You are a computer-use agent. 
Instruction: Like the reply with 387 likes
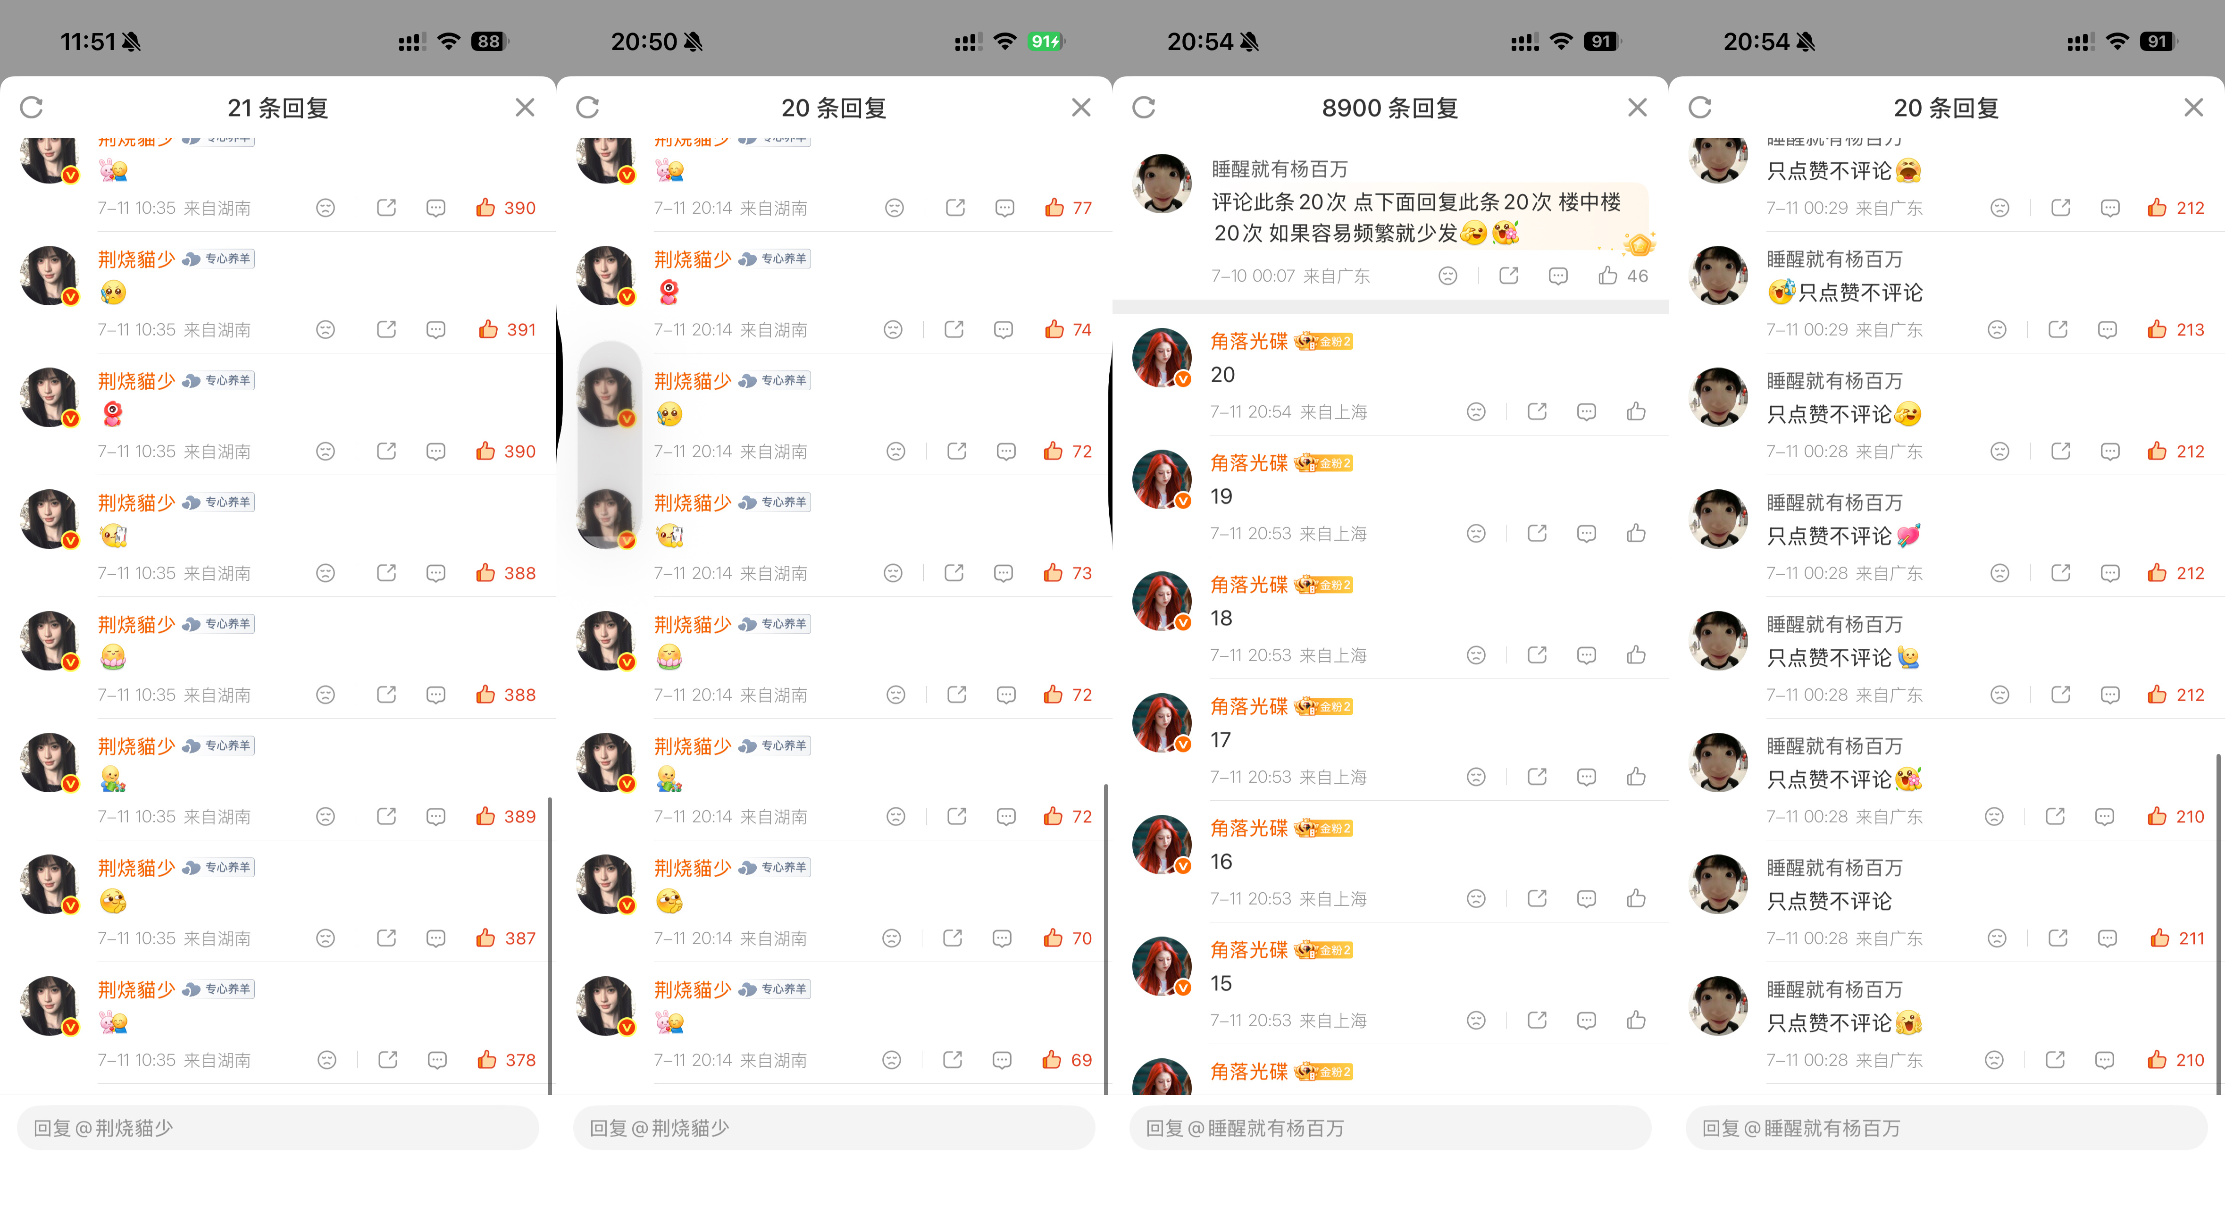(x=485, y=938)
